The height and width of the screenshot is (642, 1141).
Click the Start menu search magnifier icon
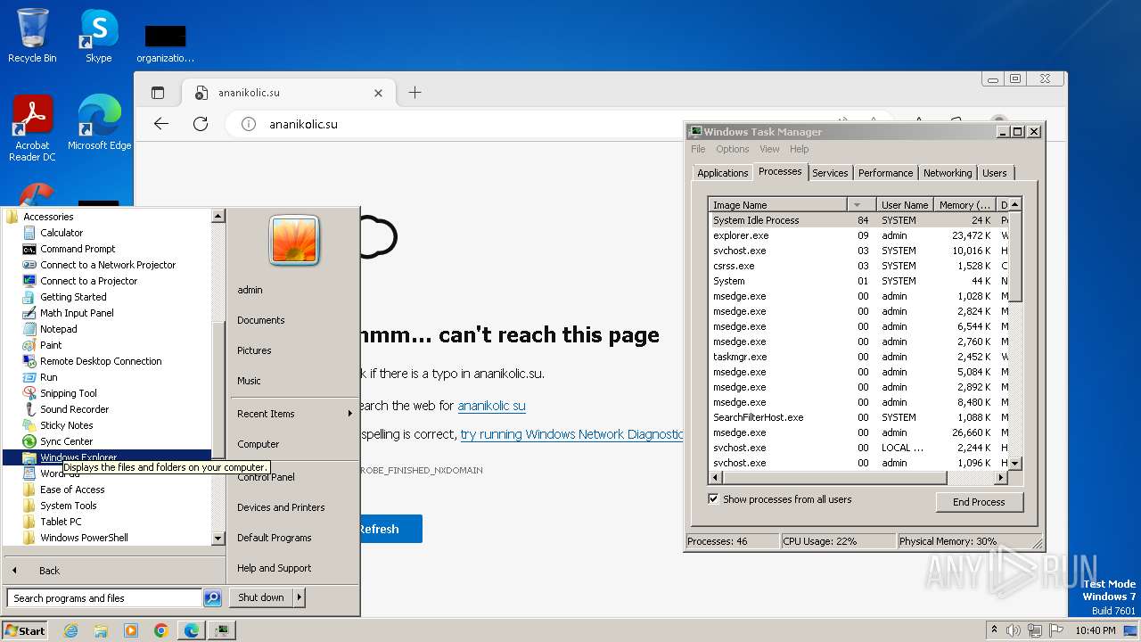click(x=212, y=598)
